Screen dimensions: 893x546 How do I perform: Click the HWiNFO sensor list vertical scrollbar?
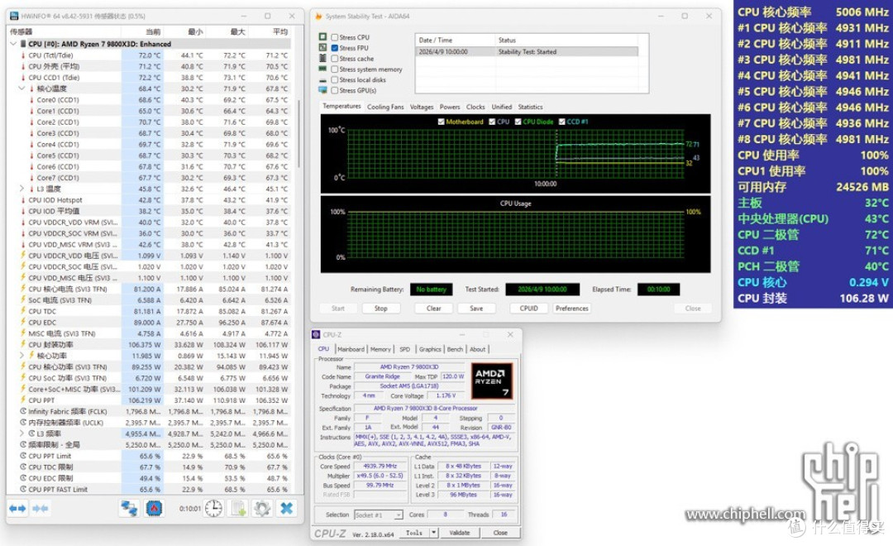coord(299,134)
